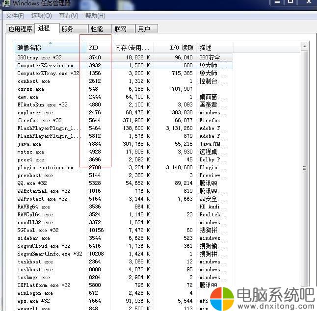Click PID value 10156
The width and height of the screenshot is (317, 311).
point(97,231)
